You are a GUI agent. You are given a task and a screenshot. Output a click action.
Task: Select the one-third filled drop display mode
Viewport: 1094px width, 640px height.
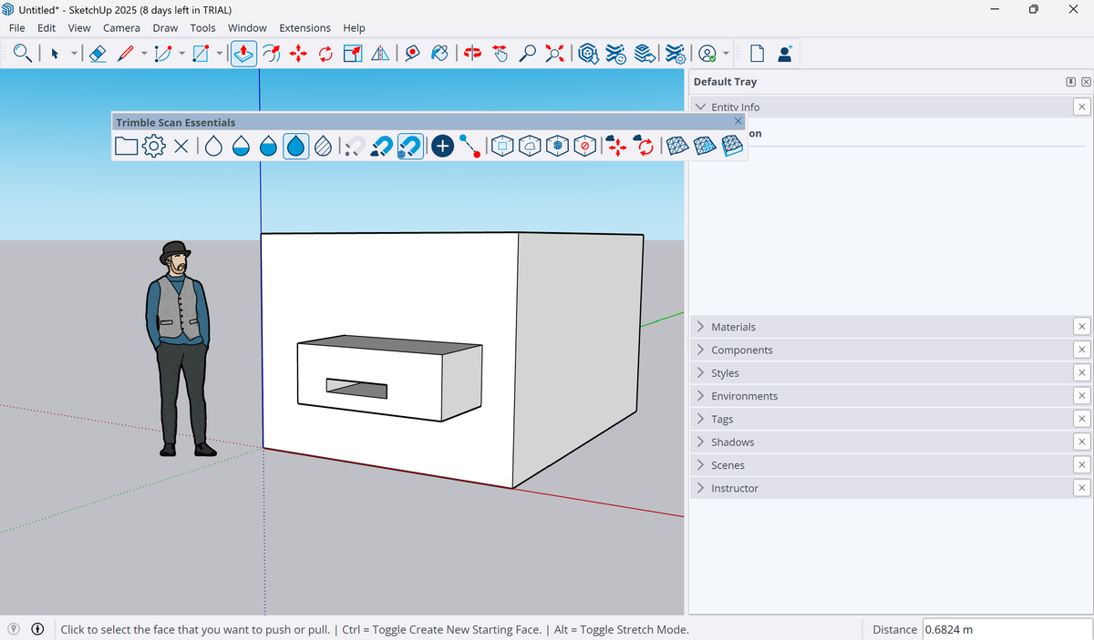click(x=241, y=146)
